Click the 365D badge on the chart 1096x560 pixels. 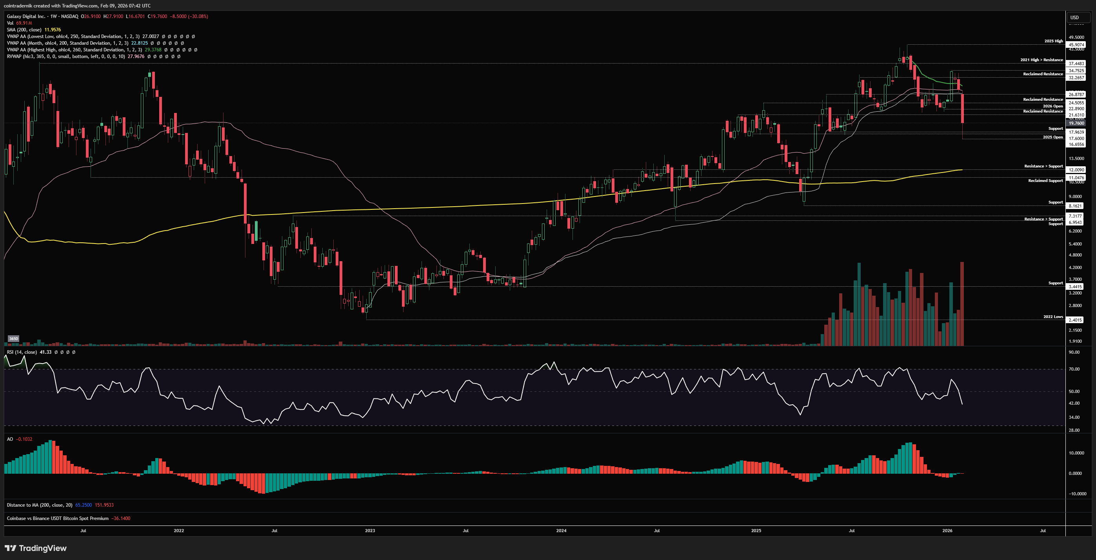click(x=14, y=339)
